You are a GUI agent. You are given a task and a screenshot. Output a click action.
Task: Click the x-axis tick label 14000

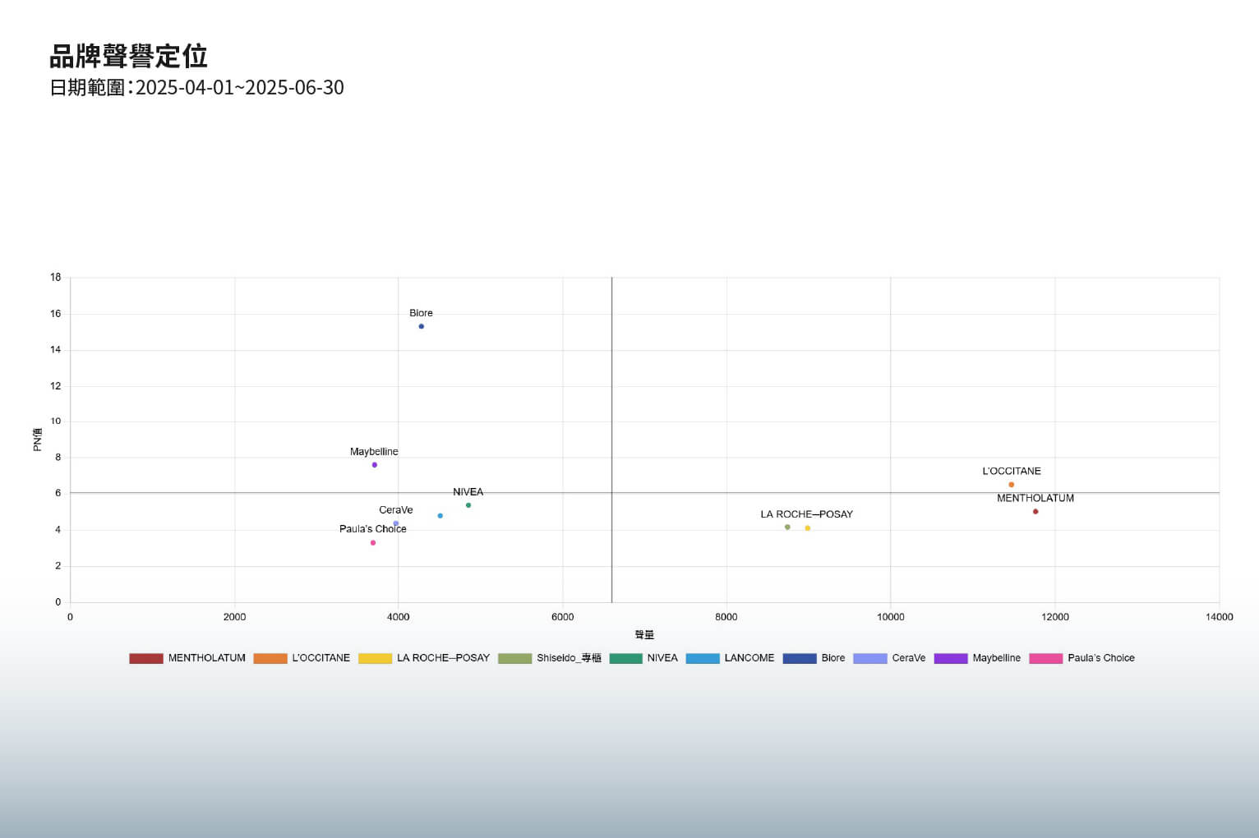[x=1220, y=617]
